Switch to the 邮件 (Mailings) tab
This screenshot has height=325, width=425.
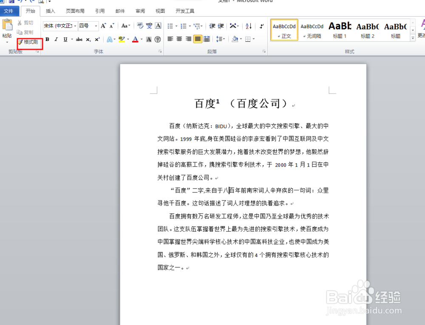click(x=120, y=11)
